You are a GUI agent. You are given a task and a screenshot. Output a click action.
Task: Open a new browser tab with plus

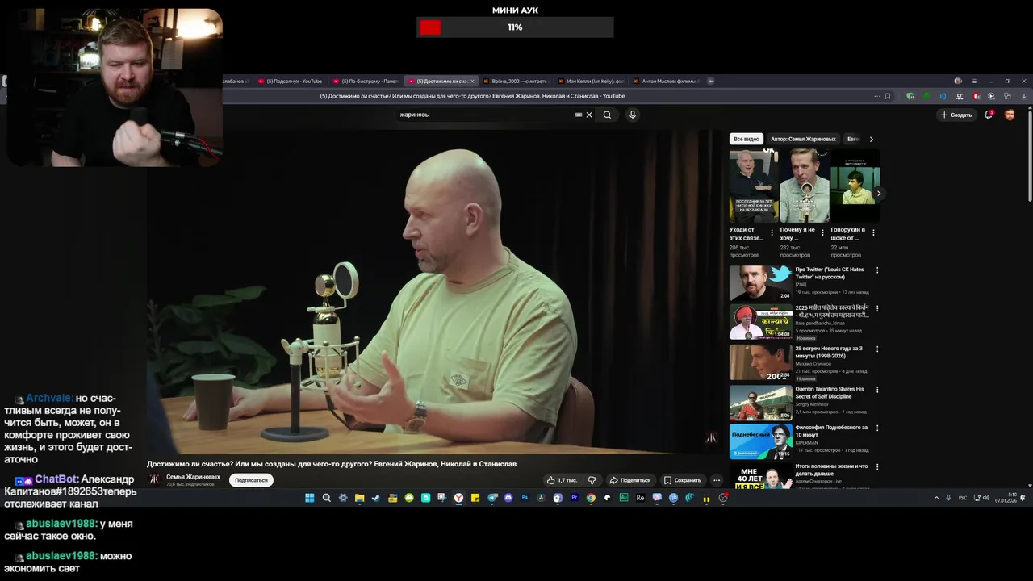(710, 81)
